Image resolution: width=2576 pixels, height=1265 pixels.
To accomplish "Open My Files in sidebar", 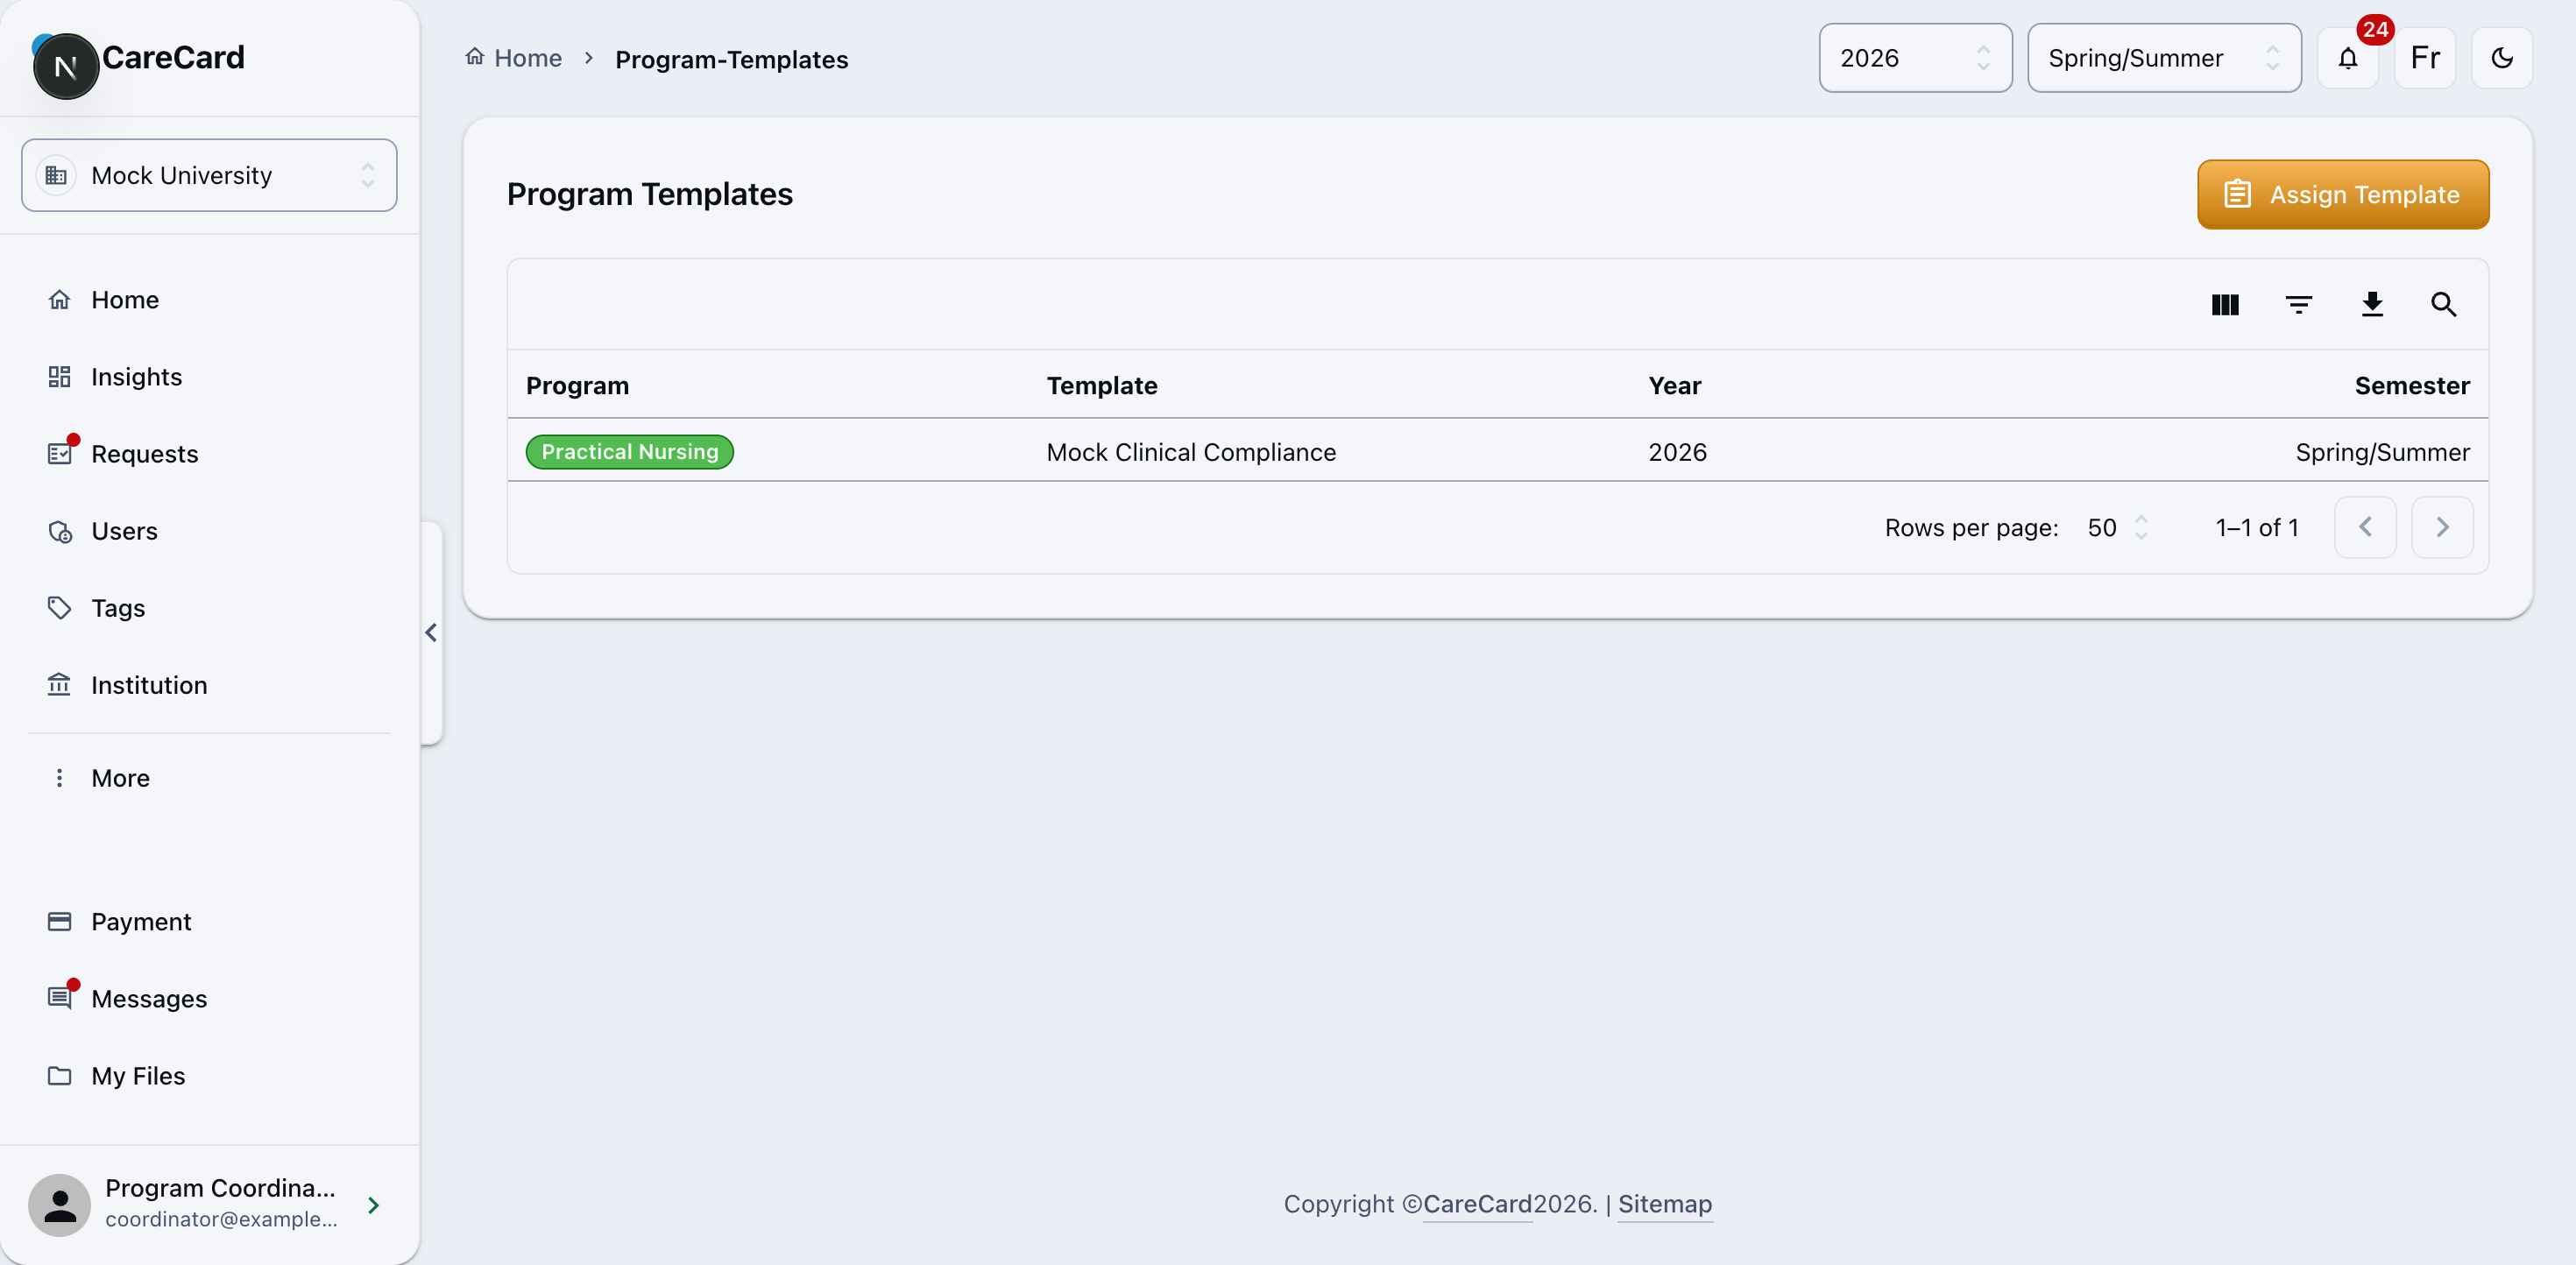I will coord(209,1075).
